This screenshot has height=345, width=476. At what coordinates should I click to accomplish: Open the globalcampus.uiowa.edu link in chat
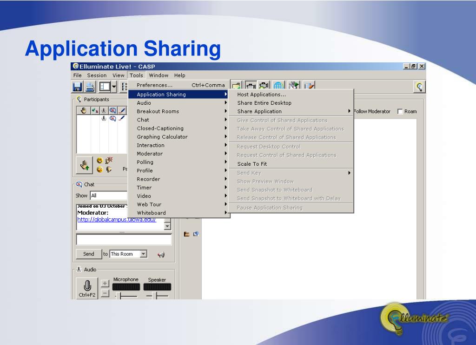[117, 219]
